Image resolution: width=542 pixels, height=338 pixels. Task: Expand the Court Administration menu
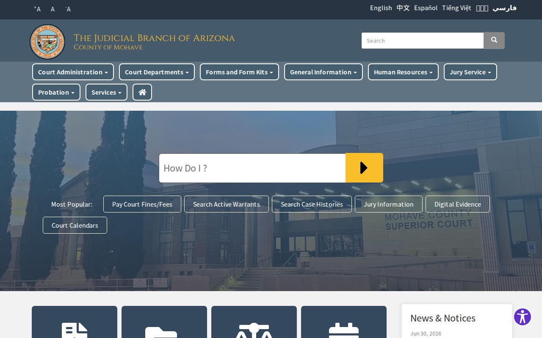(x=73, y=72)
